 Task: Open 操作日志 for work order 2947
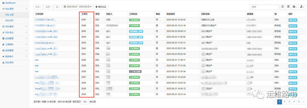(x=293, y=20)
